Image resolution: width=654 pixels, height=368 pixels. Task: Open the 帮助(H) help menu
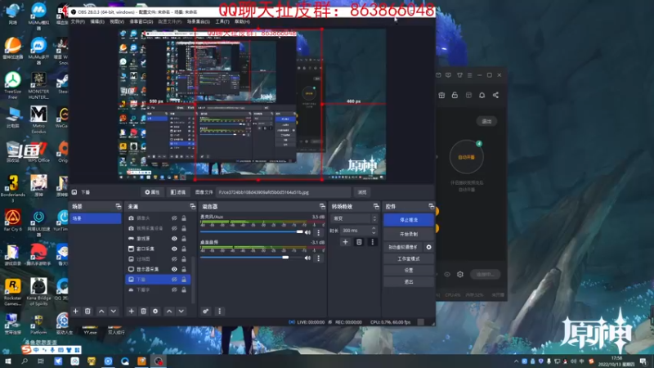[242, 22]
